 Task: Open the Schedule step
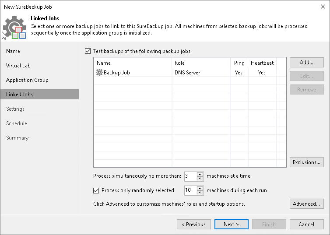point(17,123)
